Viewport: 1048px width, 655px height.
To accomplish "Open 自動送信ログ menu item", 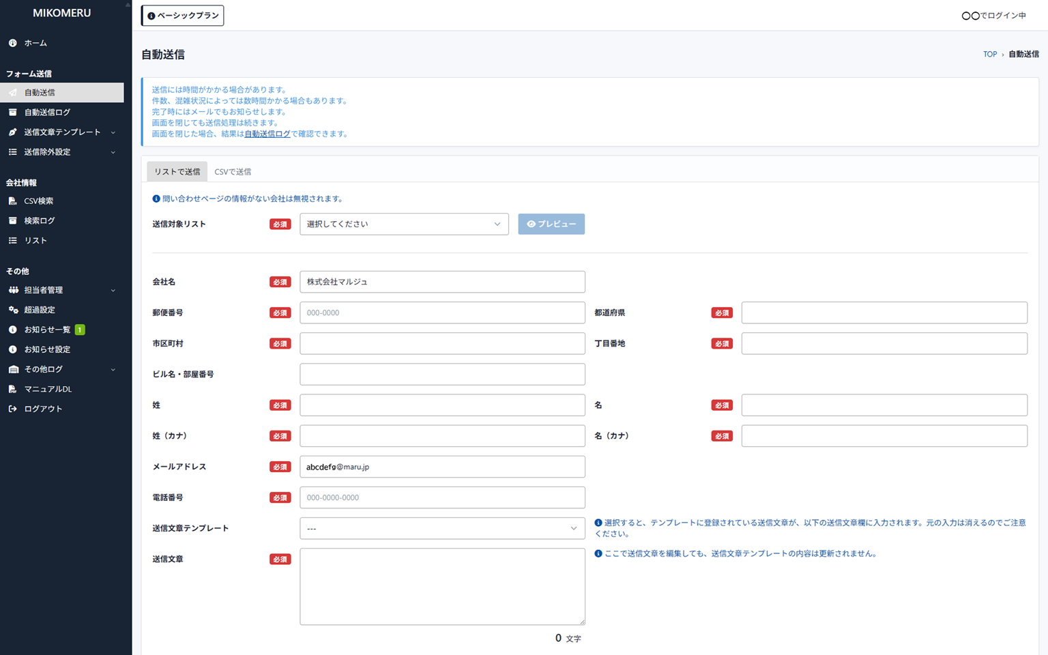I will 62,113.
